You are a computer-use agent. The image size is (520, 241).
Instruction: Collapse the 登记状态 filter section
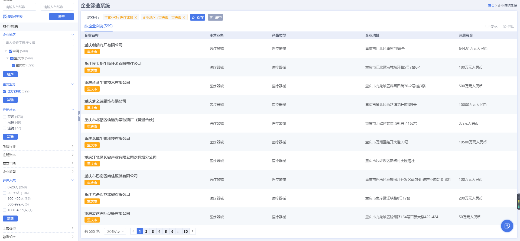coord(73,110)
